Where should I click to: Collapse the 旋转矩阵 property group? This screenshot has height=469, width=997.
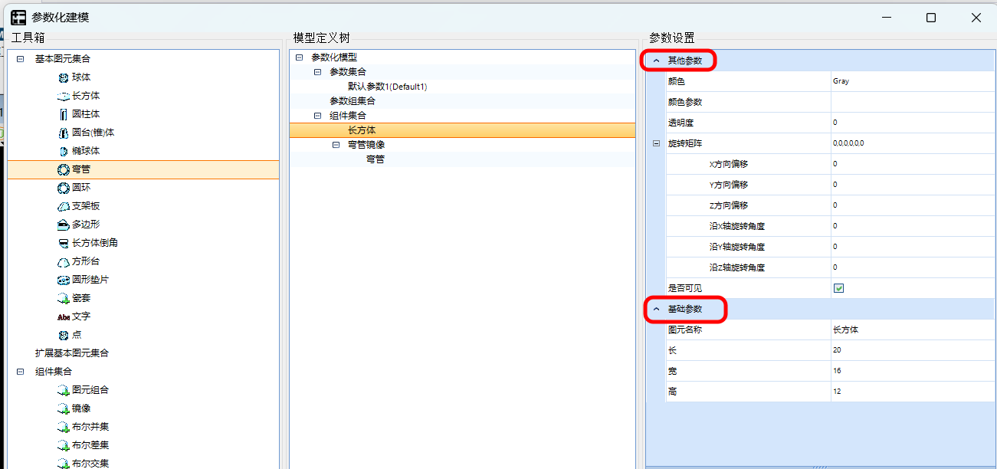click(655, 143)
